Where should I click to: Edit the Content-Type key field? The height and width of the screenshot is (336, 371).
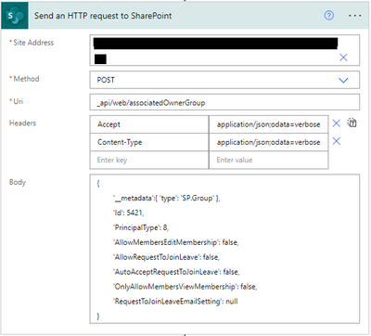pyautogui.click(x=149, y=142)
